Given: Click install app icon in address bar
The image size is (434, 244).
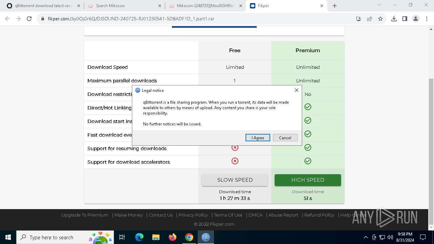Looking at the screenshot, I should [359, 19].
